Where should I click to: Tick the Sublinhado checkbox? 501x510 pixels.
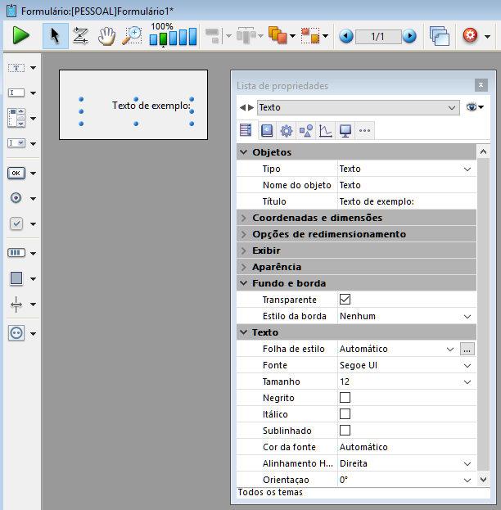click(x=345, y=431)
